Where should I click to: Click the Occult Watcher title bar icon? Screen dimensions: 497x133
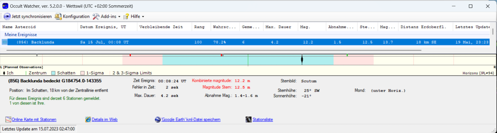coord(5,6)
